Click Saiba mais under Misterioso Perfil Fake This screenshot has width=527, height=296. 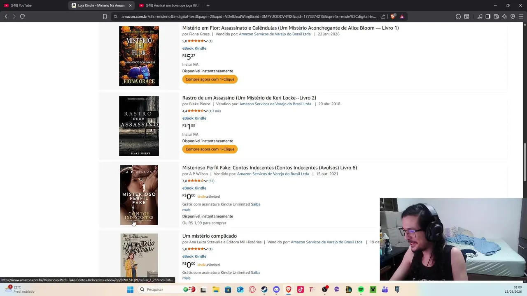(x=255, y=204)
